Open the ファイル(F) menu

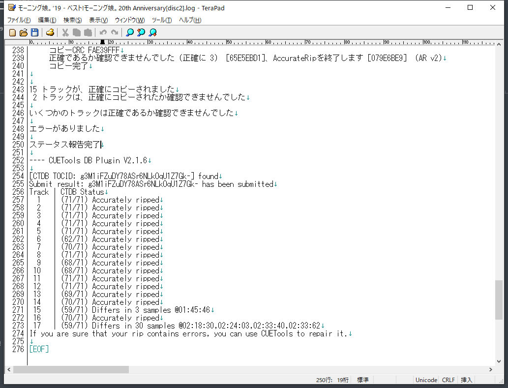click(x=19, y=20)
